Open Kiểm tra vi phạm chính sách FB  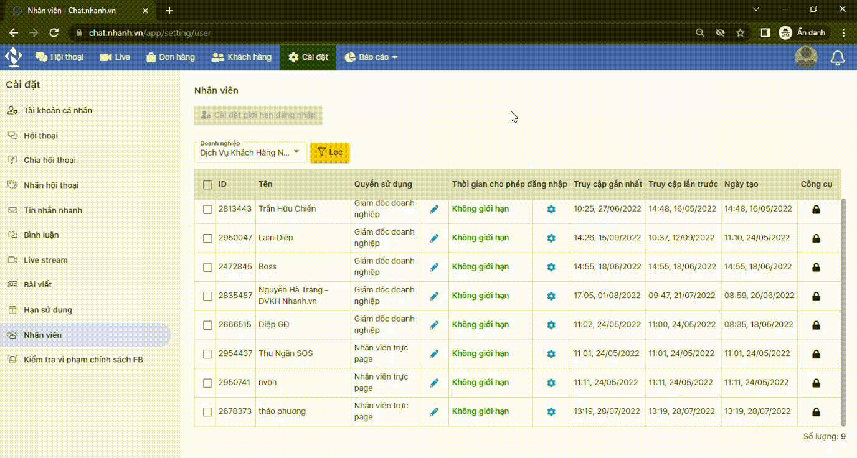(83, 360)
